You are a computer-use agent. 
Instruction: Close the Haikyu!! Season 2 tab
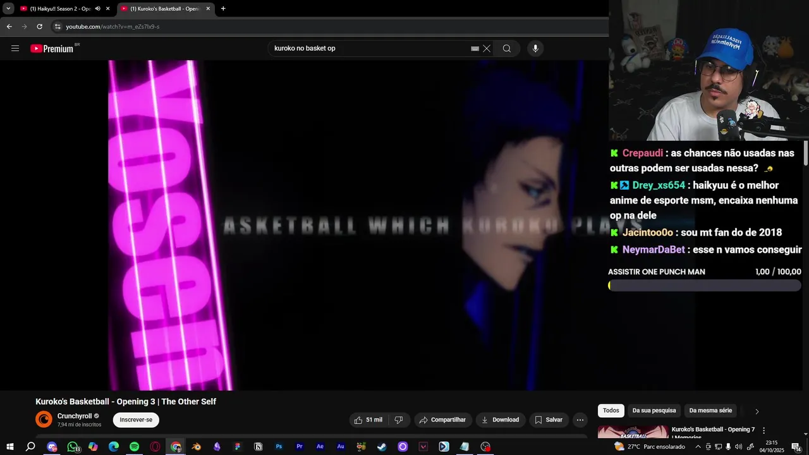pyautogui.click(x=108, y=9)
